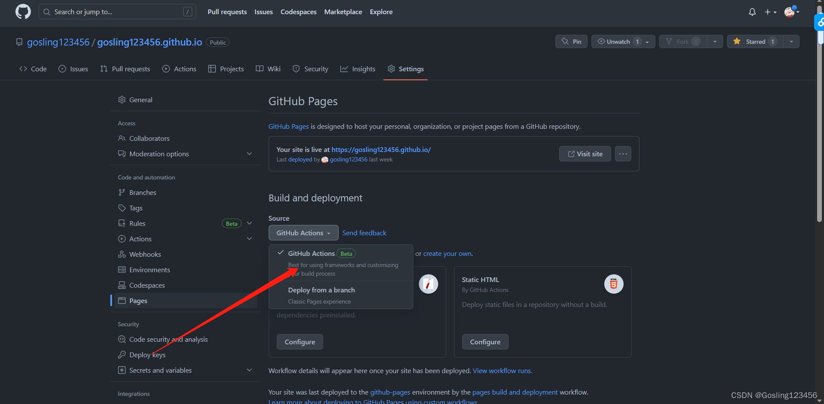Viewport: 824px width, 404px height.
Task: Click the Tags tag icon
Action: (x=122, y=208)
